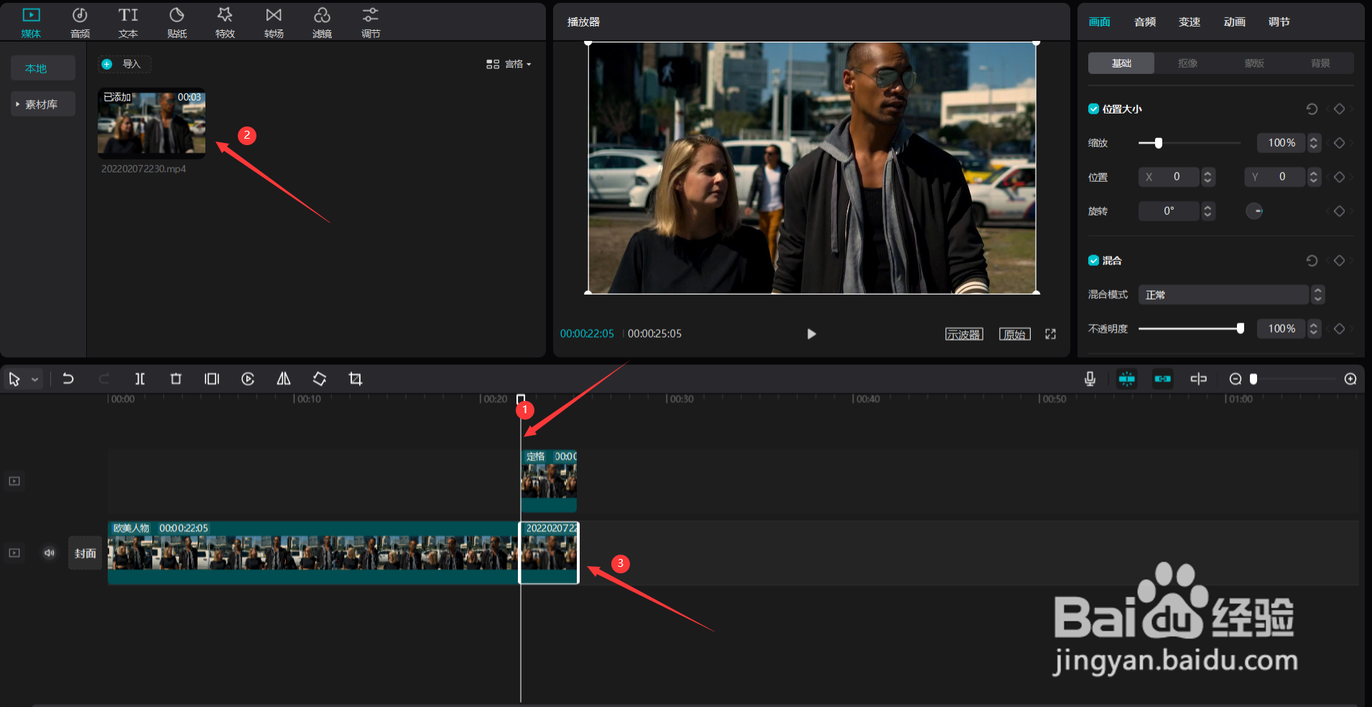
Task: Toggle the 位置大小 checkbox
Action: (x=1093, y=109)
